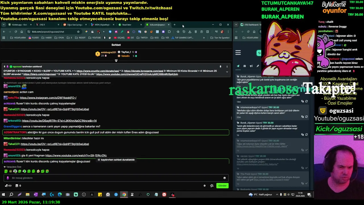This screenshot has width=364, height=205.
Task: Open the notification center icon
Action: (309, 195)
